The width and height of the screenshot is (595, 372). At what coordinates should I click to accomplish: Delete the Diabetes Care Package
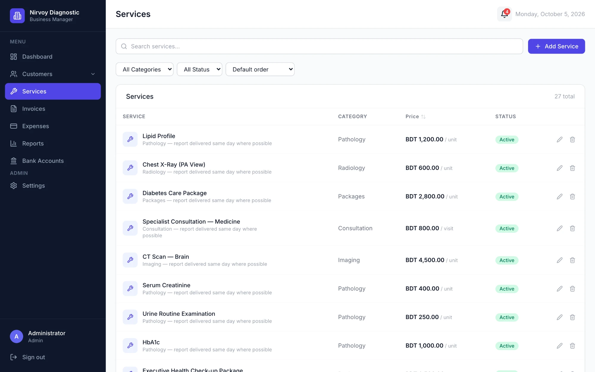[572, 197]
